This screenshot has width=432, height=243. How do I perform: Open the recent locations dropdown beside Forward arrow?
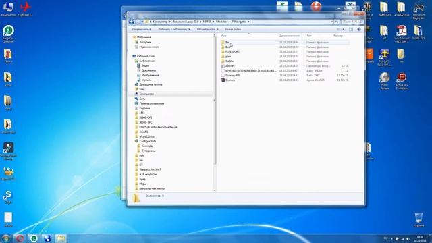click(142, 22)
